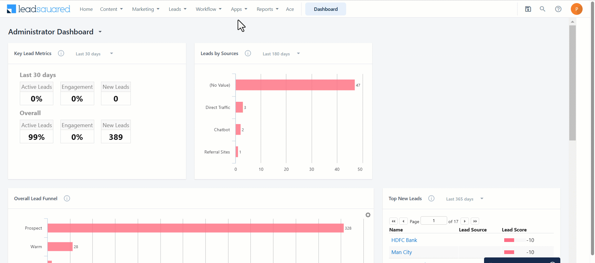Click the Dashboard button
The width and height of the screenshot is (595, 263).
pos(326,9)
